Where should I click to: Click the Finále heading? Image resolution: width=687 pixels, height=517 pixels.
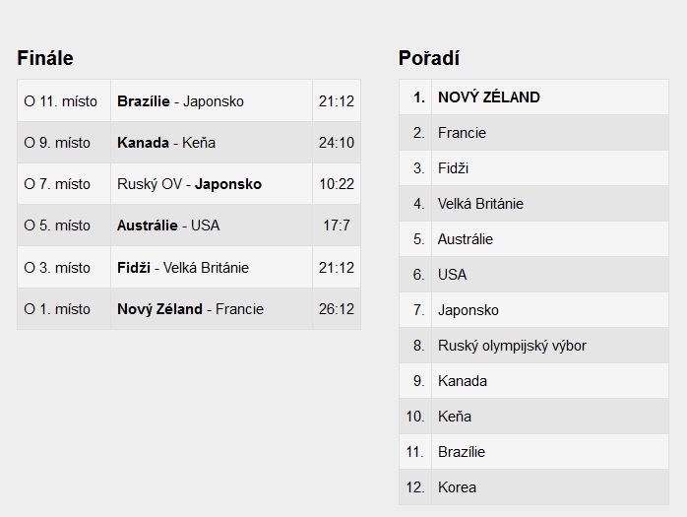click(x=45, y=58)
